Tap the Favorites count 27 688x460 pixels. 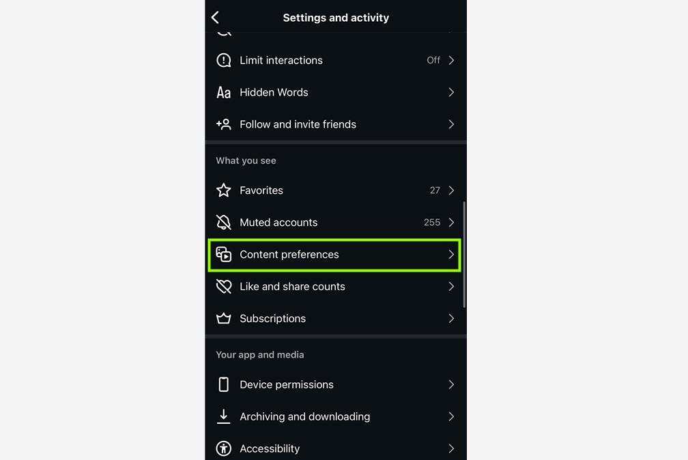tap(435, 190)
